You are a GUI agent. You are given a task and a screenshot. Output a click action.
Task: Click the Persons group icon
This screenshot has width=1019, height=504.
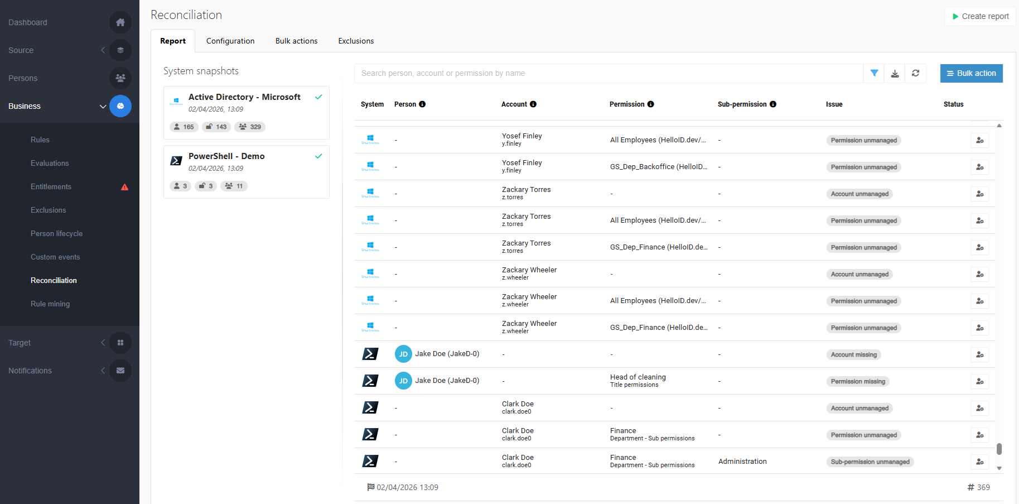pos(120,78)
